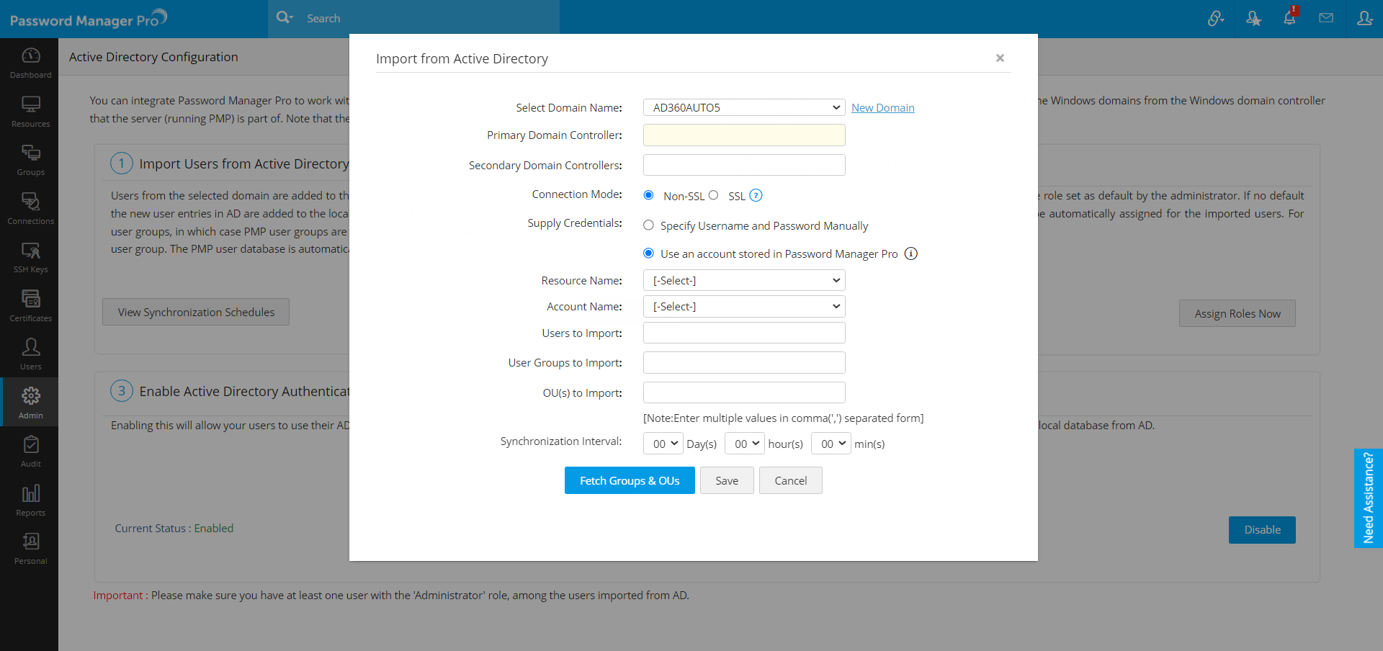Open Dashboard from the sidebar
This screenshot has width=1383, height=651.
click(x=30, y=63)
